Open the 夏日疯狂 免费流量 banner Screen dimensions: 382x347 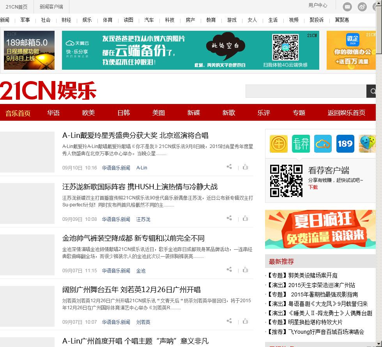(320, 229)
